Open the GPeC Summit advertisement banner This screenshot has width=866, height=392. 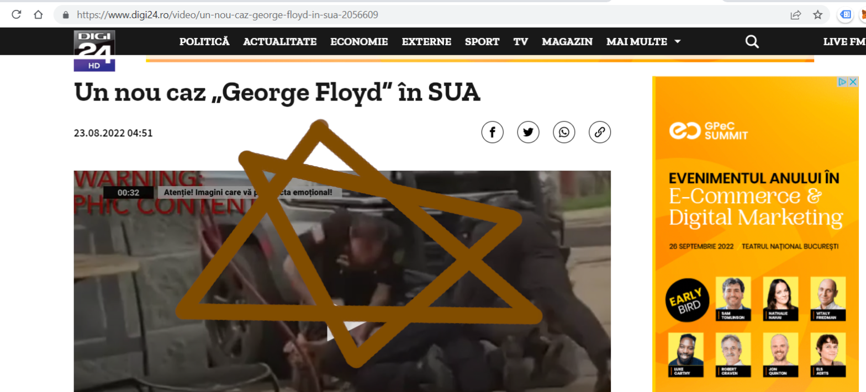(x=756, y=234)
